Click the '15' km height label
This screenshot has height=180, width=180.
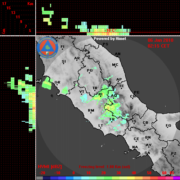9,8
